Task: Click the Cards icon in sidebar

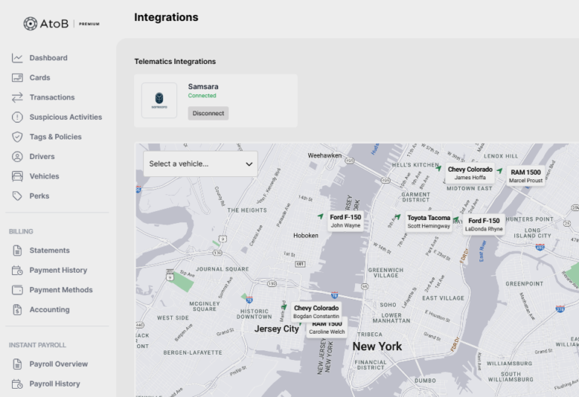Action: point(17,78)
